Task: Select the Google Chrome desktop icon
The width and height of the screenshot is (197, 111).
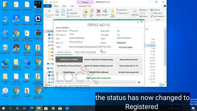Action: click(16, 36)
